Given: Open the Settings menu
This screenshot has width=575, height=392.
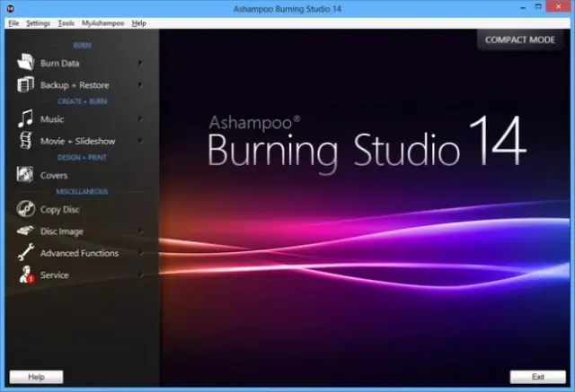Looking at the screenshot, I should tap(39, 22).
